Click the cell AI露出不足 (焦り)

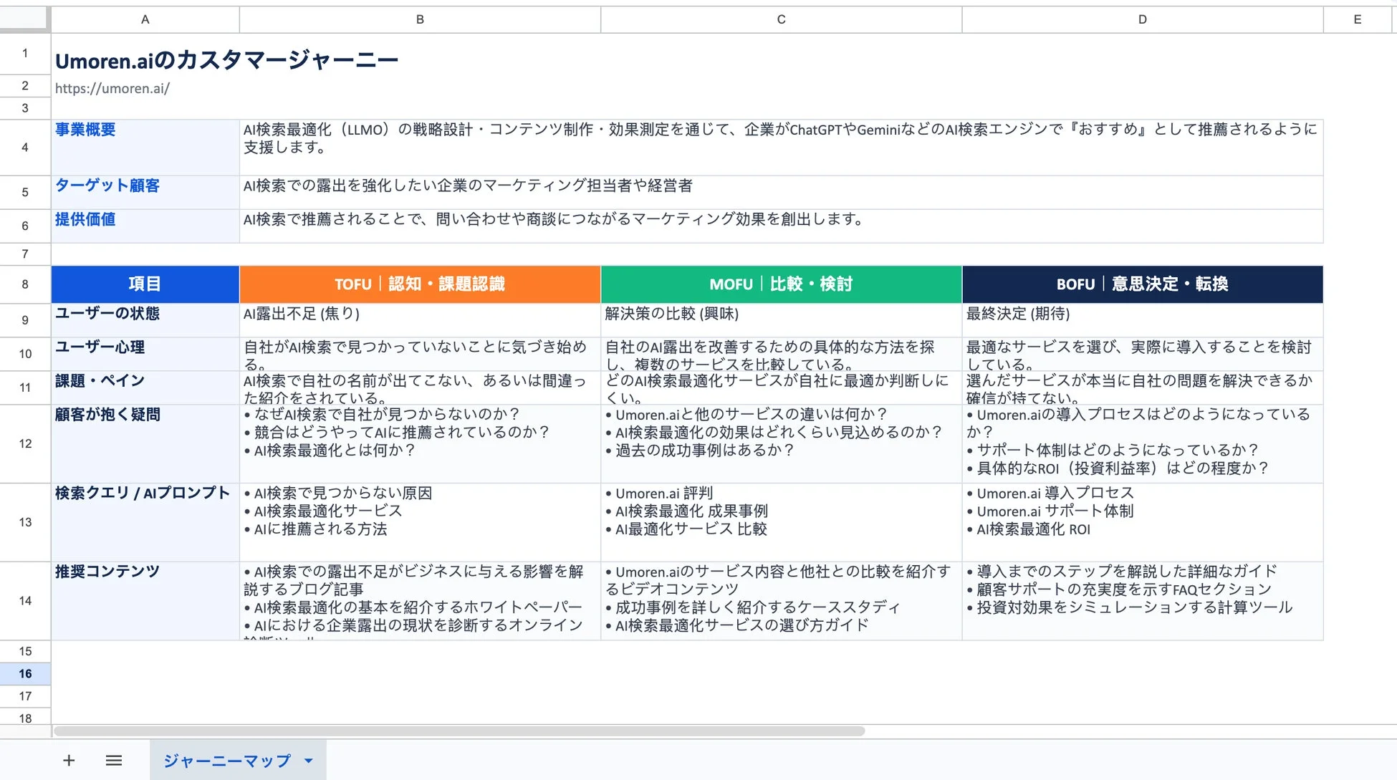click(x=420, y=319)
